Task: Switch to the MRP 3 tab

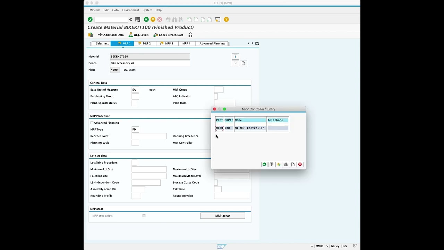Action: point(167,43)
